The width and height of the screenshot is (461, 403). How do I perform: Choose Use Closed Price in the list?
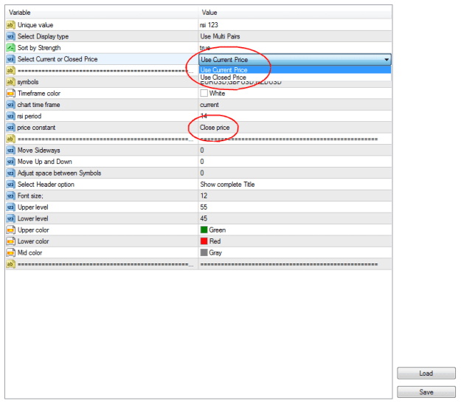[x=295, y=77]
